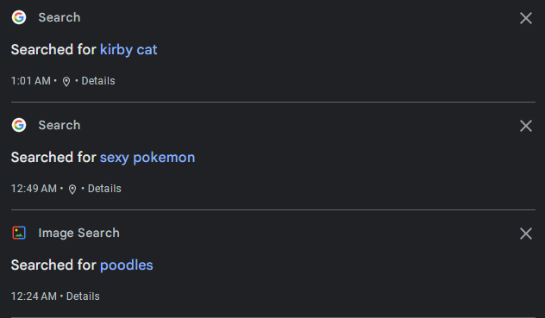Click the Image Search picture icon
545x318 pixels.
point(19,233)
